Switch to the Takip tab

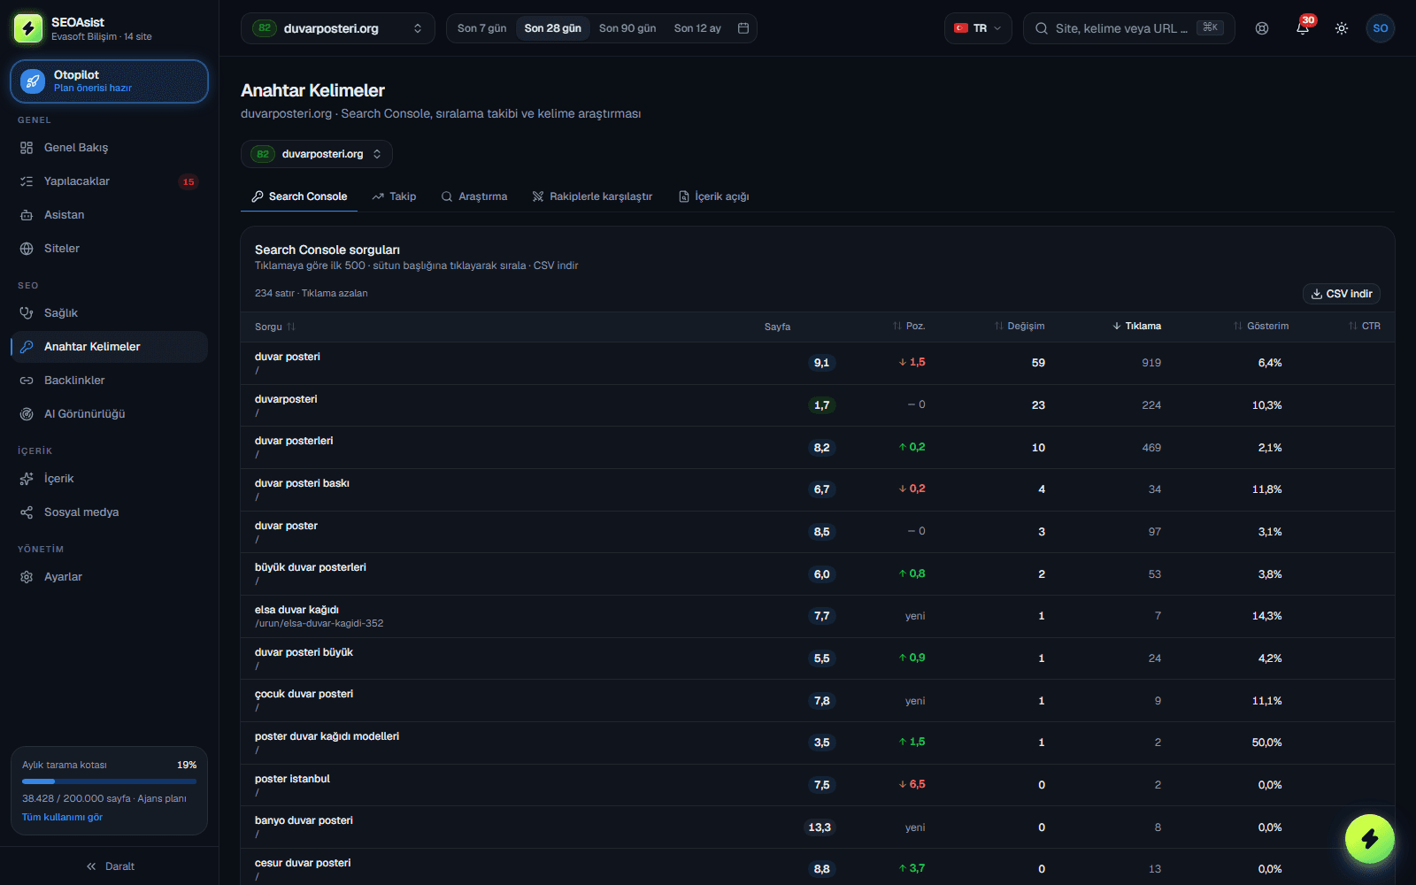tap(394, 196)
